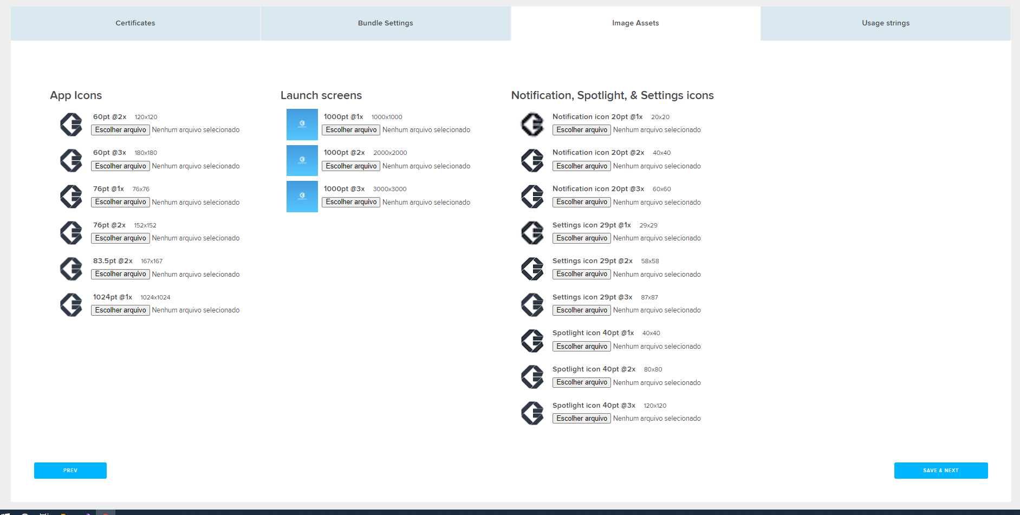Click the 1024pt @1x app icon preview
Image resolution: width=1020 pixels, height=515 pixels.
click(71, 305)
